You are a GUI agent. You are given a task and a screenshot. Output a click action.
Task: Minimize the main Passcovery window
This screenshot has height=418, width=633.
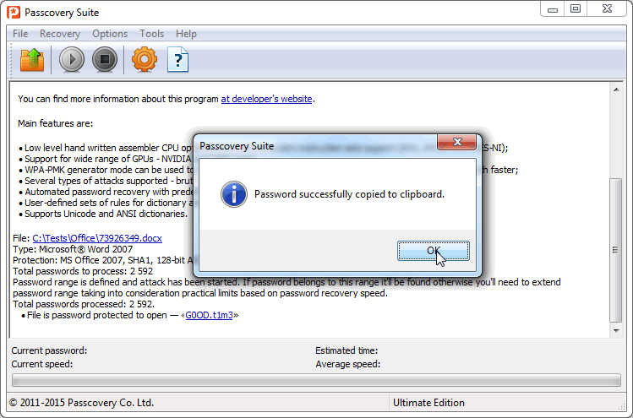tap(553, 9)
